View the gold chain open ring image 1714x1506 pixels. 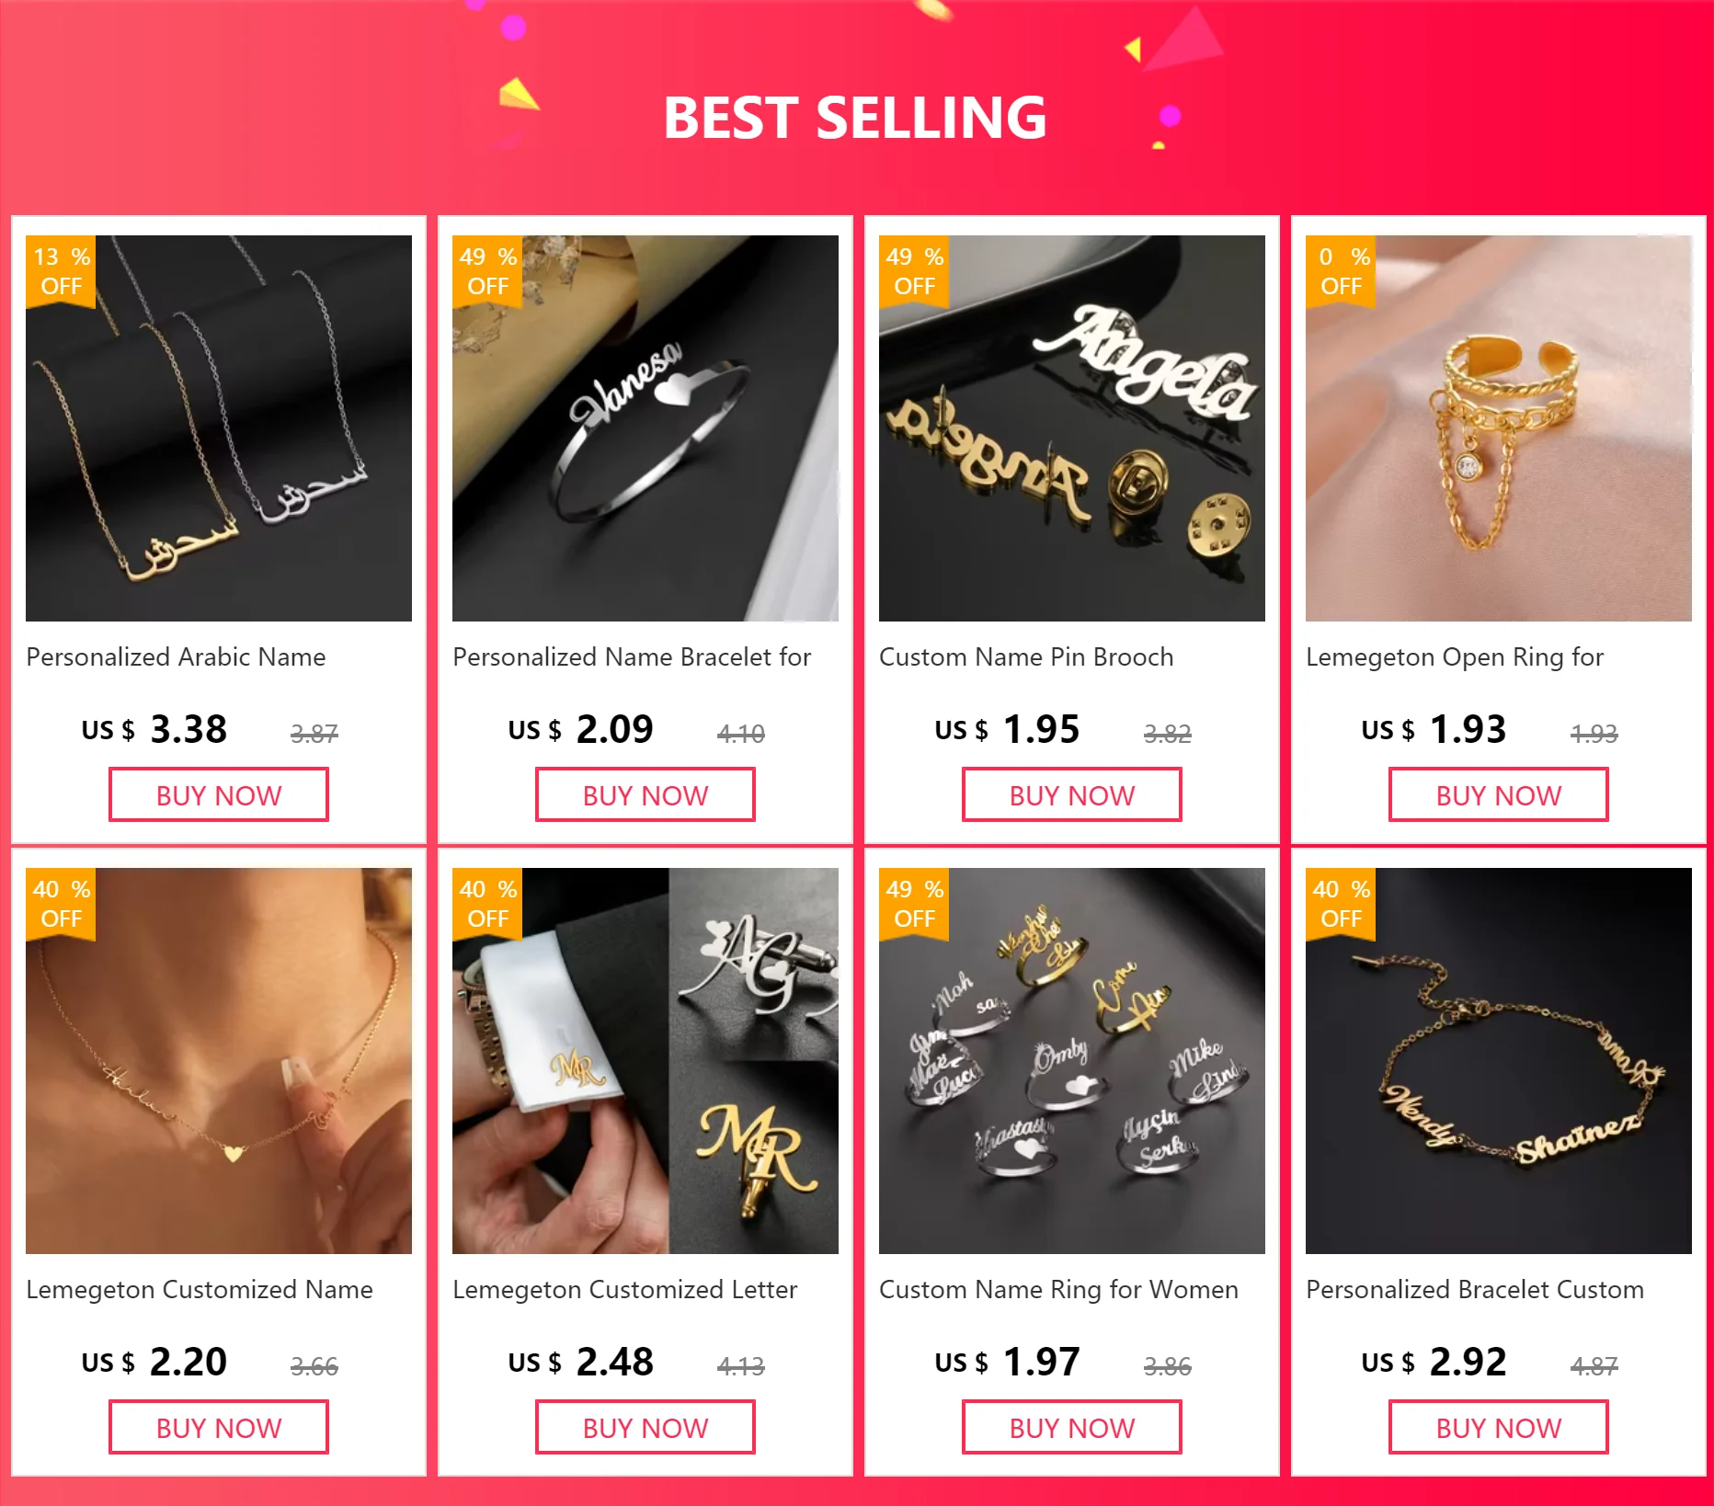pyautogui.click(x=1499, y=428)
